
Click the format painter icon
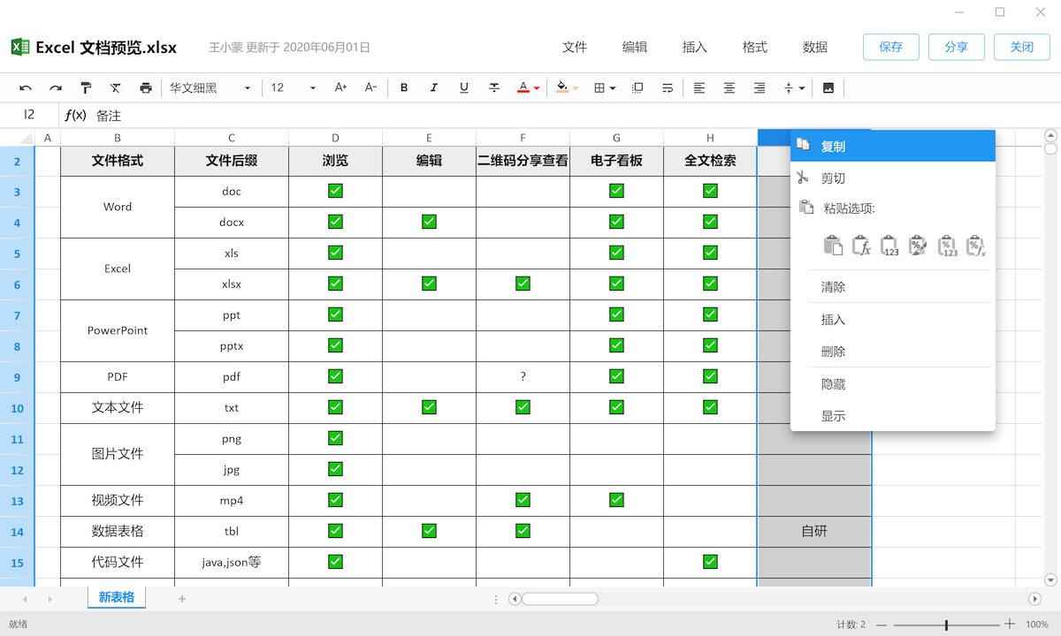[86, 87]
